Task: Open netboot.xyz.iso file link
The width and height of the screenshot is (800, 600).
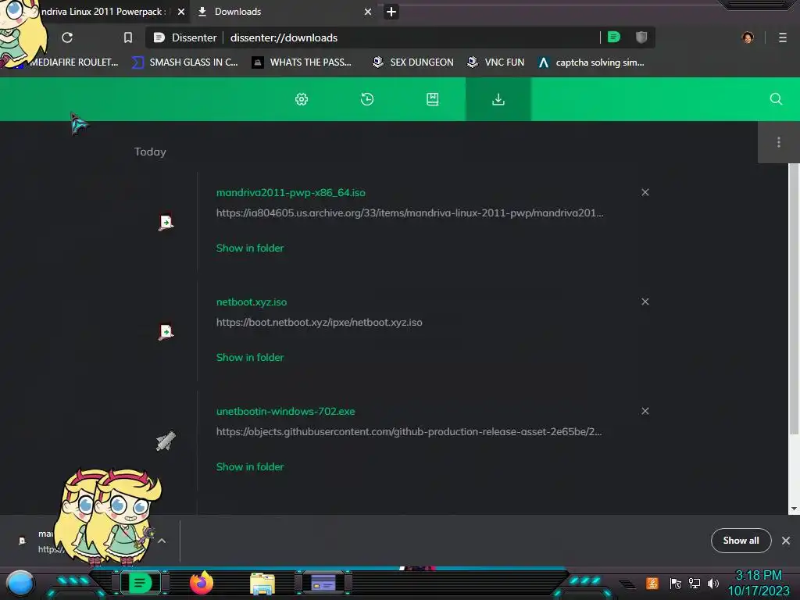Action: pyautogui.click(x=252, y=302)
